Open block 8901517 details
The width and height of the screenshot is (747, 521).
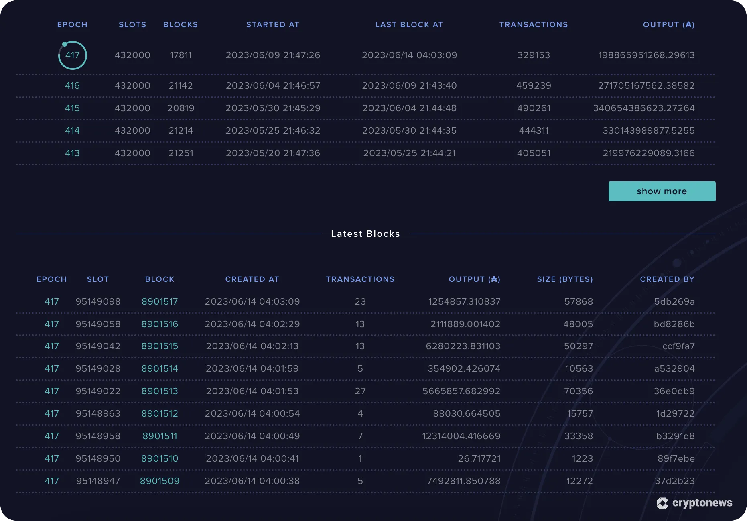160,301
